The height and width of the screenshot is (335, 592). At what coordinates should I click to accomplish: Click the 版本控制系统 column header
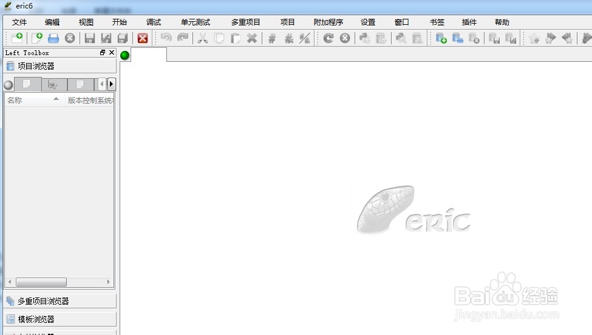89,100
